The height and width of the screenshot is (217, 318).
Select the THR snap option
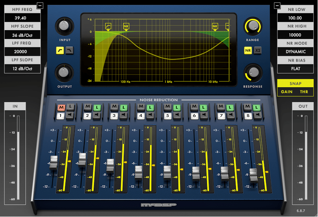pos(304,92)
